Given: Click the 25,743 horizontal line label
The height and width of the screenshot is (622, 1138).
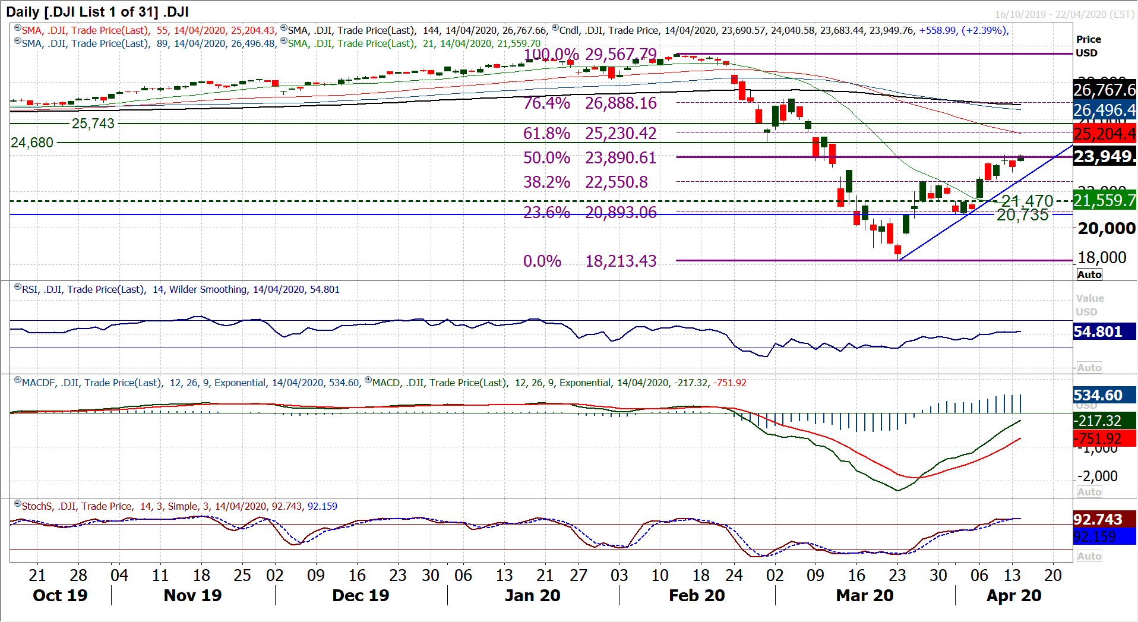Looking at the screenshot, I should coord(93,124).
